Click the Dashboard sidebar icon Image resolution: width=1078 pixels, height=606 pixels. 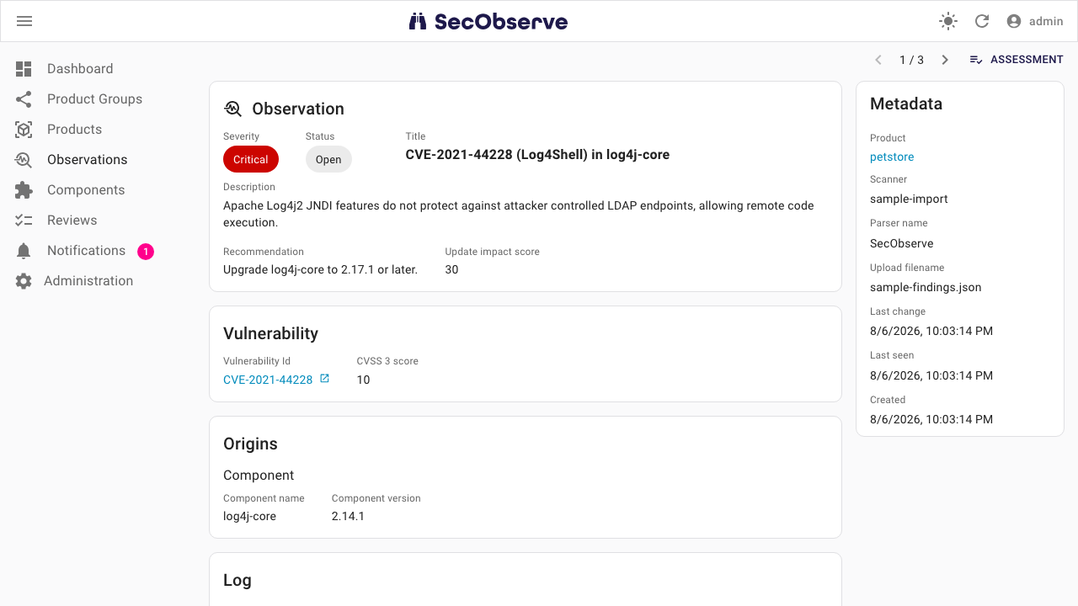click(x=24, y=69)
